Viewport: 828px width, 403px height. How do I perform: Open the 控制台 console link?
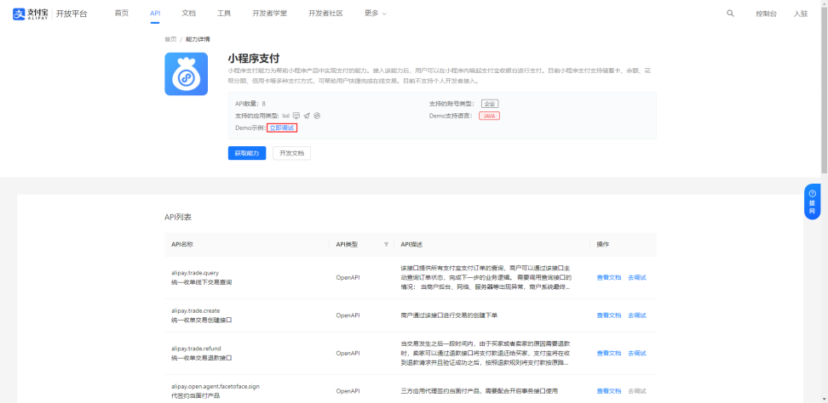click(x=766, y=14)
